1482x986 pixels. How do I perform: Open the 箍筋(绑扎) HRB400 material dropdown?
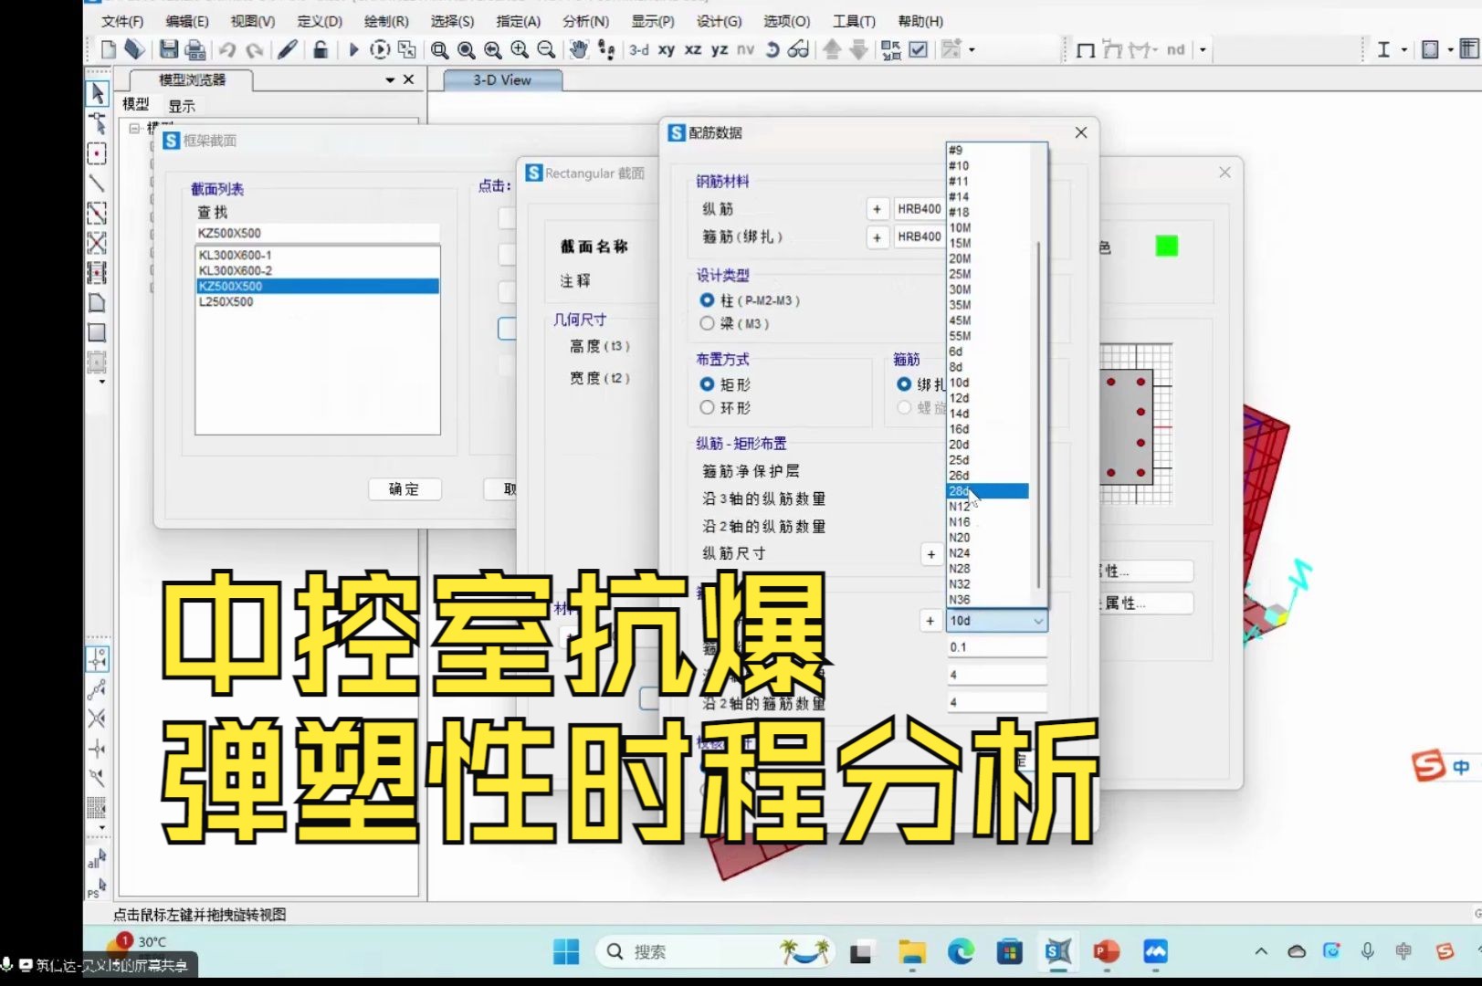point(919,236)
